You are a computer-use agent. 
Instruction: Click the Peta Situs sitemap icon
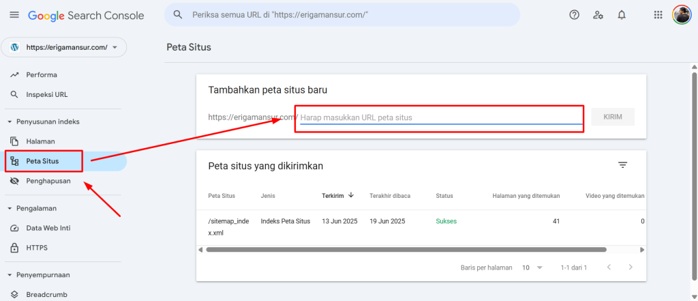coord(15,161)
